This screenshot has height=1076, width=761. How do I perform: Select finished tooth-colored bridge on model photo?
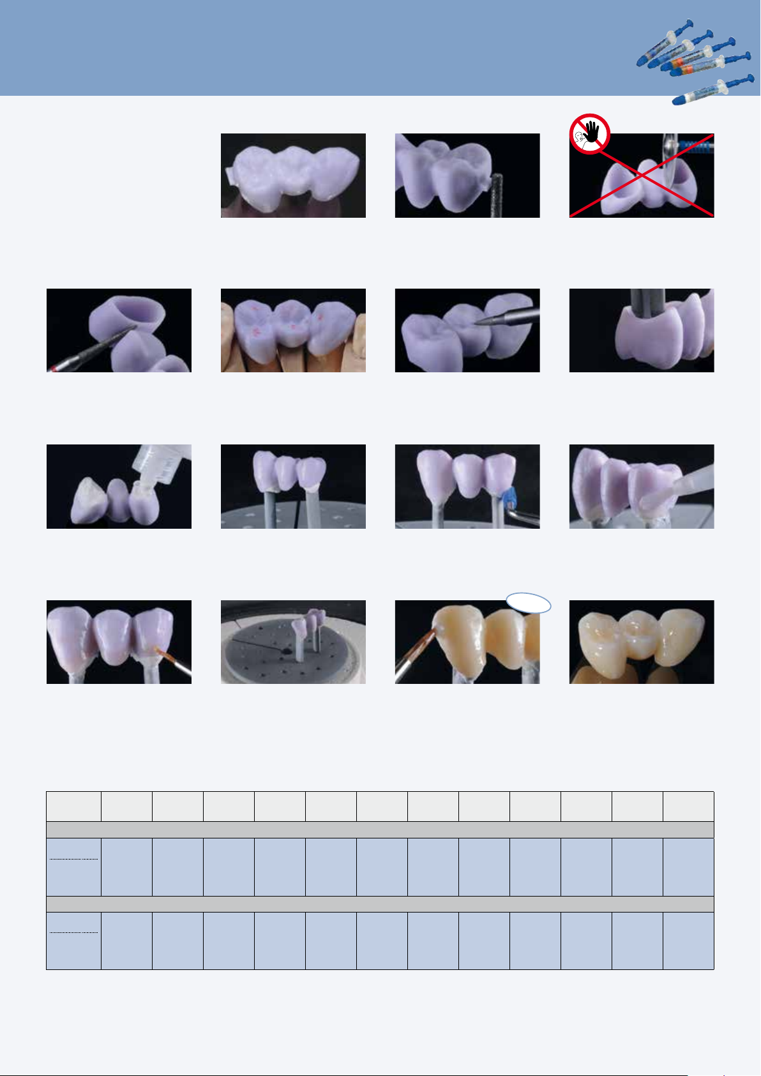[642, 642]
